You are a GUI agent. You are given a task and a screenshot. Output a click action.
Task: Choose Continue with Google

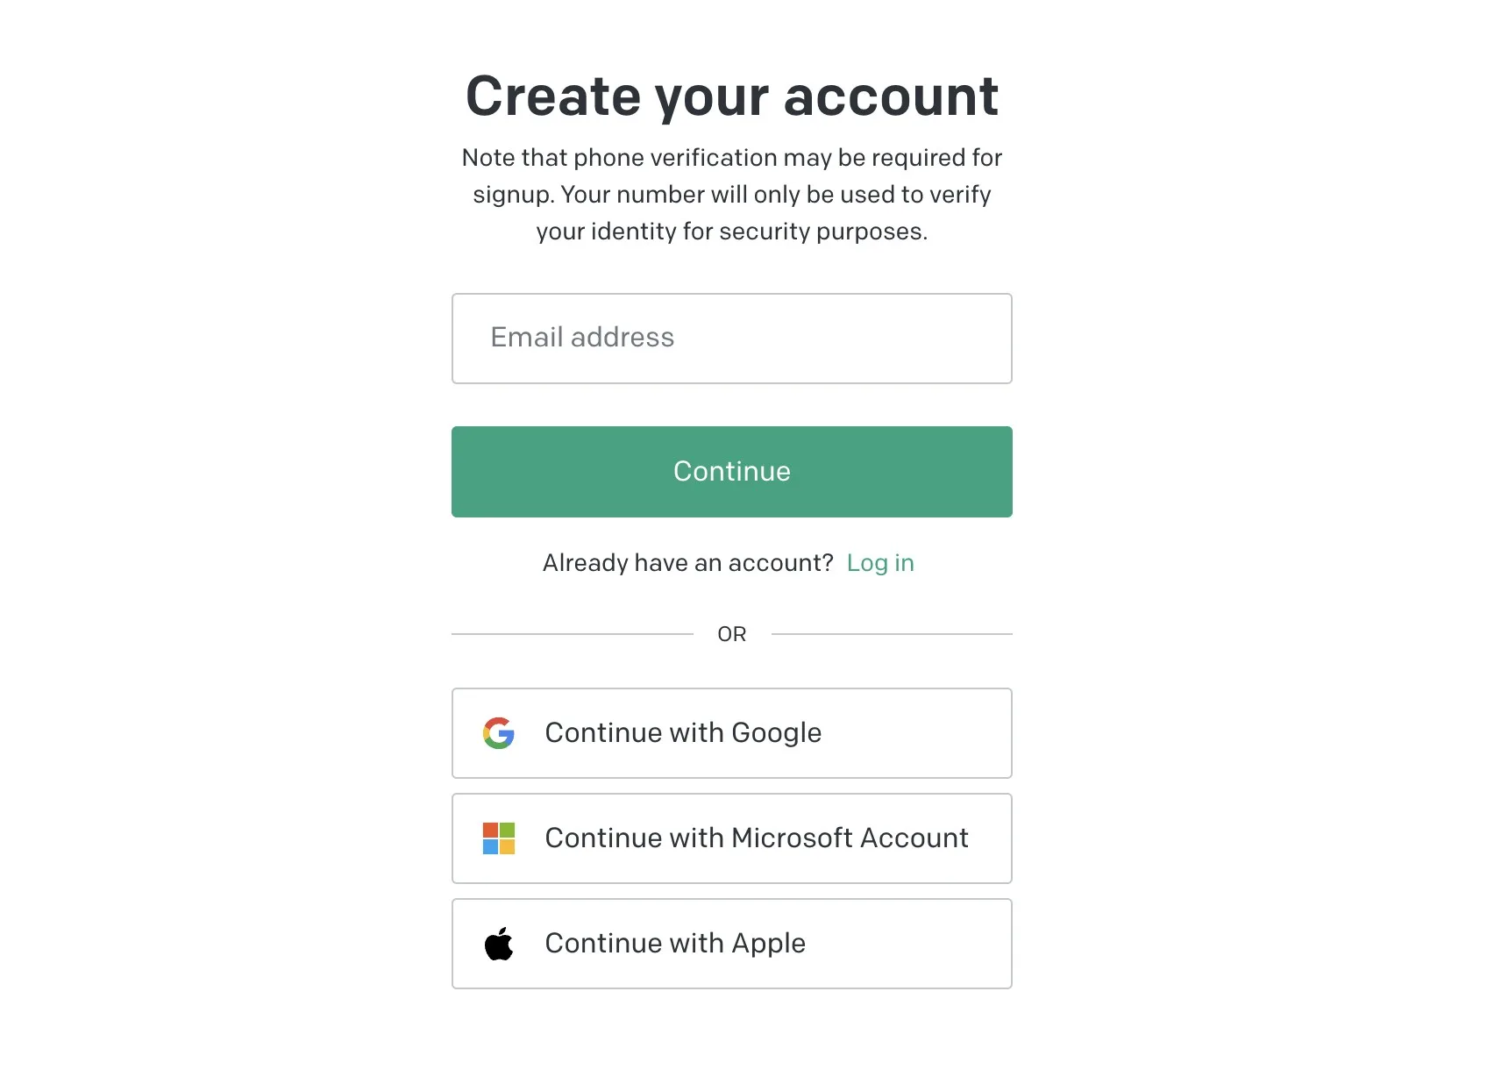click(x=731, y=733)
